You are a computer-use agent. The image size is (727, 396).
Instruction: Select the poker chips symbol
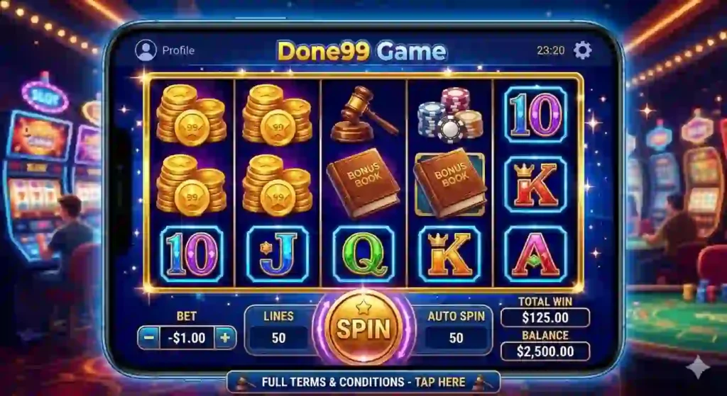point(449,115)
